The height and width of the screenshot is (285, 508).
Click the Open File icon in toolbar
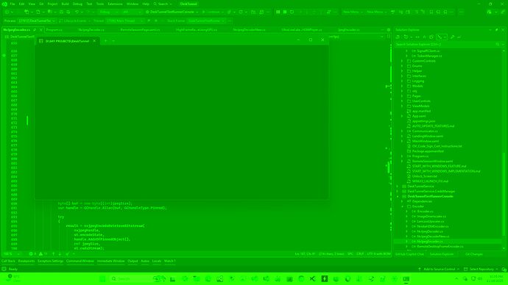(49, 12)
